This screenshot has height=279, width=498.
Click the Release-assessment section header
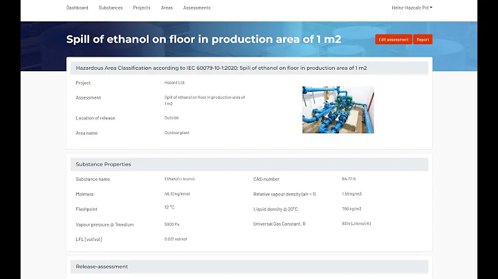click(249, 267)
